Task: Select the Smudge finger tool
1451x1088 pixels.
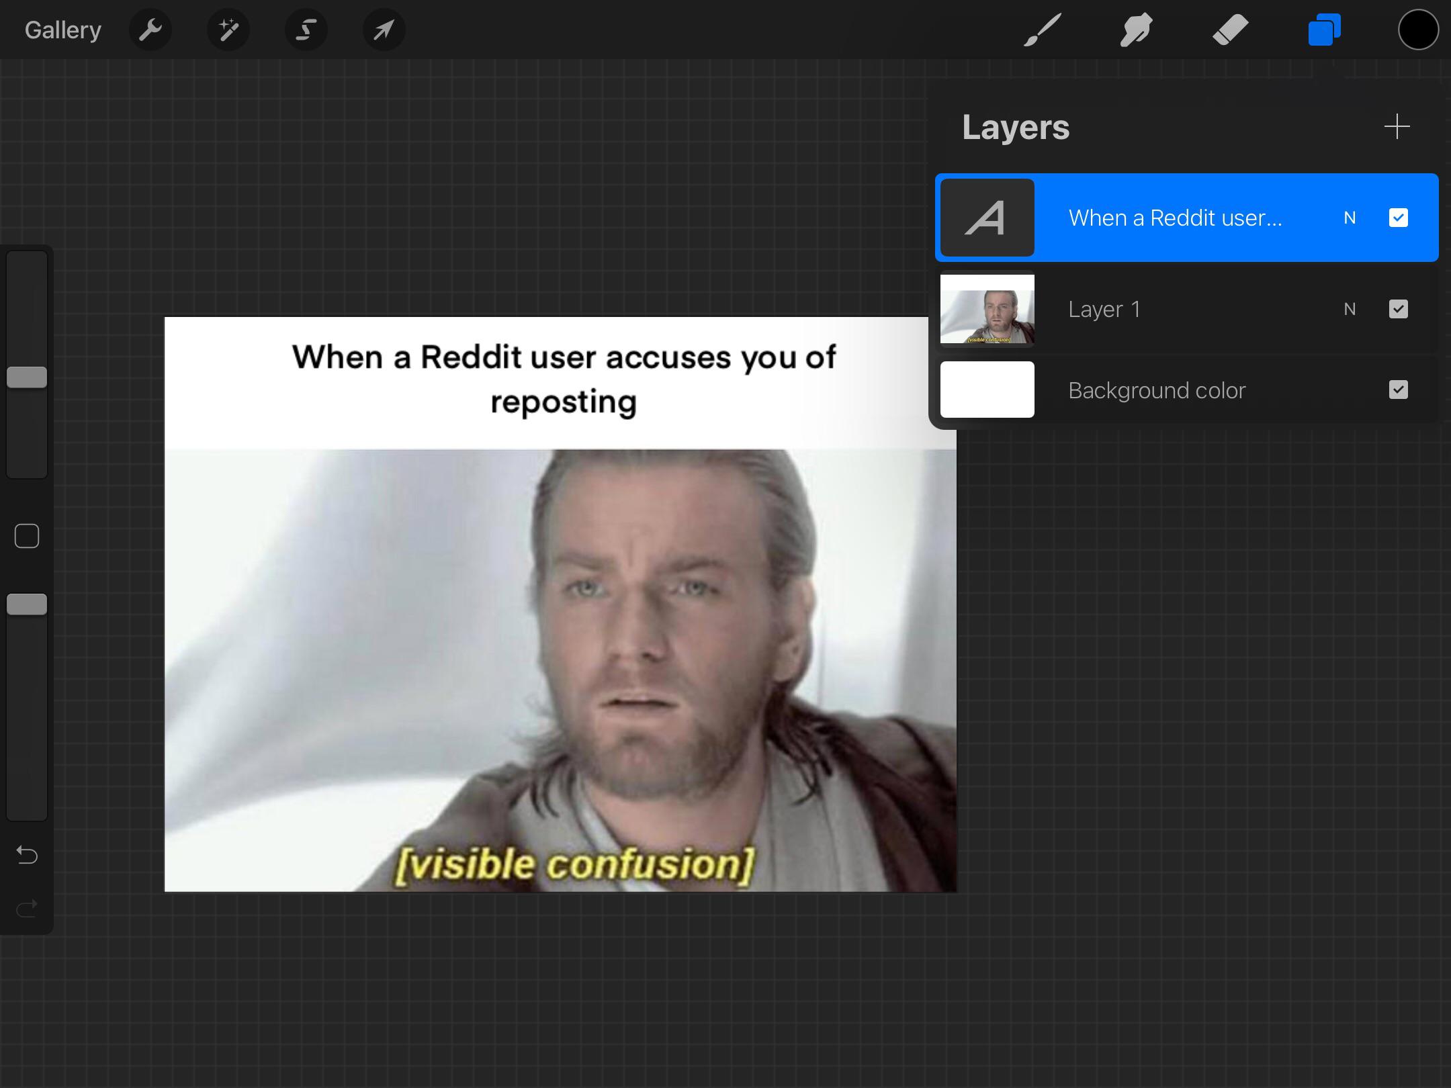Action: 1136,30
